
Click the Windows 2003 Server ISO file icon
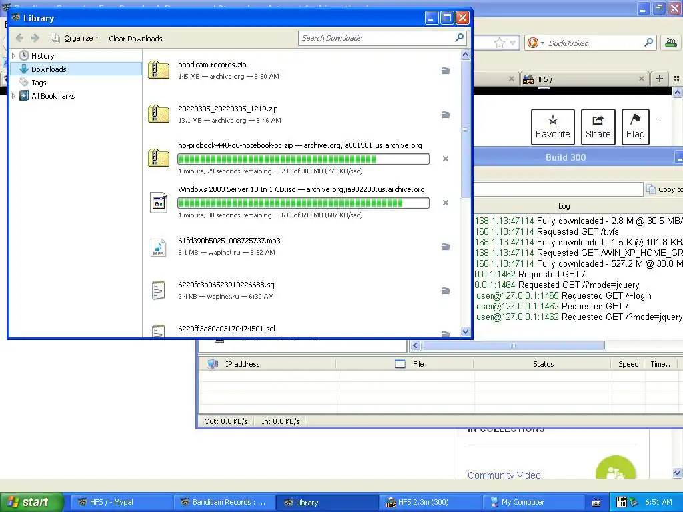tap(159, 203)
